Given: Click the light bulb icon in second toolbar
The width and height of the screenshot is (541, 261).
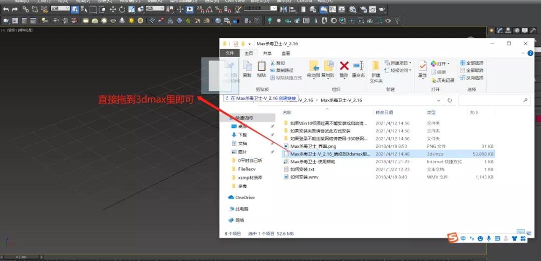Looking at the screenshot, I should 44,20.
